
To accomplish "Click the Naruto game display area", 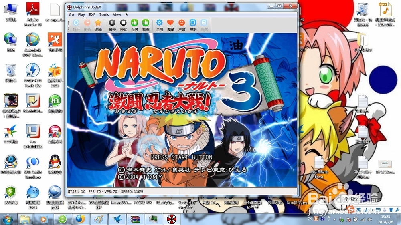I will point(182,110).
